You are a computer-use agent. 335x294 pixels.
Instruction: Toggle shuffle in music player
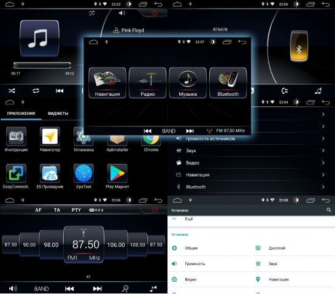click(x=12, y=91)
